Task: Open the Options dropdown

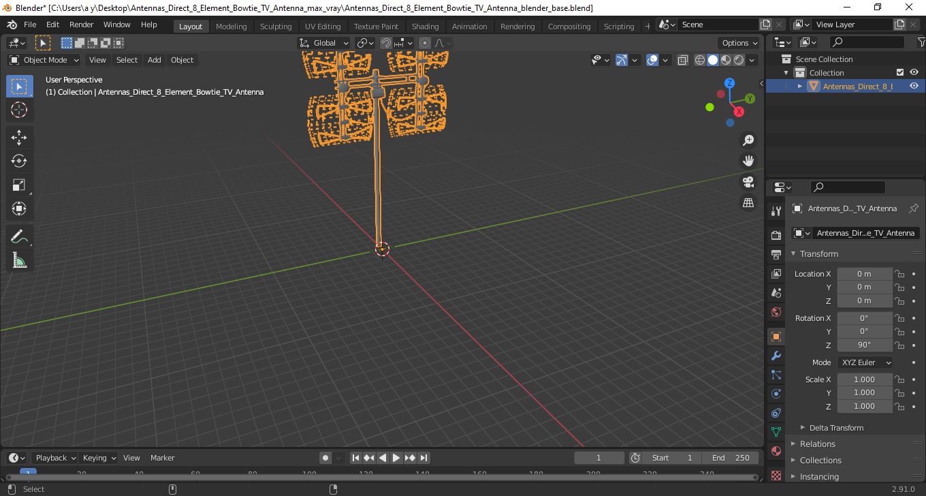Action: point(740,43)
